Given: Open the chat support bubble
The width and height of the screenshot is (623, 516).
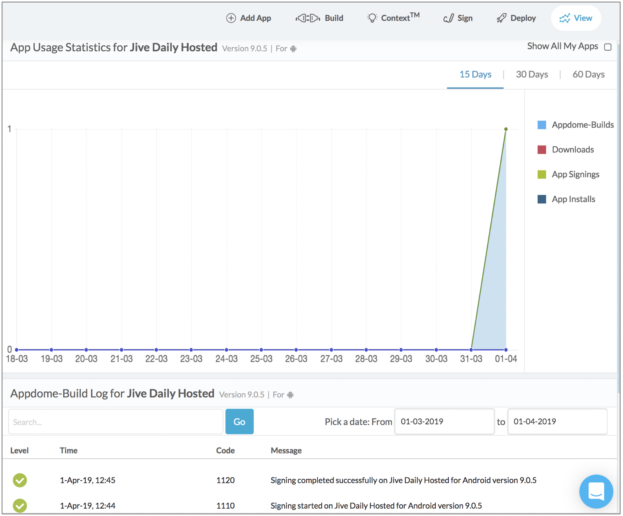Looking at the screenshot, I should click(x=596, y=491).
